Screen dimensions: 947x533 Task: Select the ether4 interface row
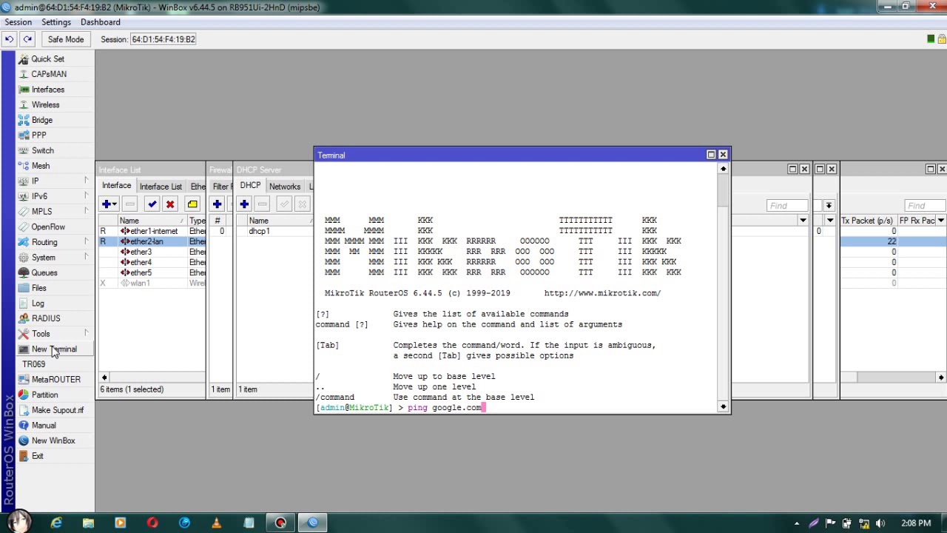pos(152,262)
